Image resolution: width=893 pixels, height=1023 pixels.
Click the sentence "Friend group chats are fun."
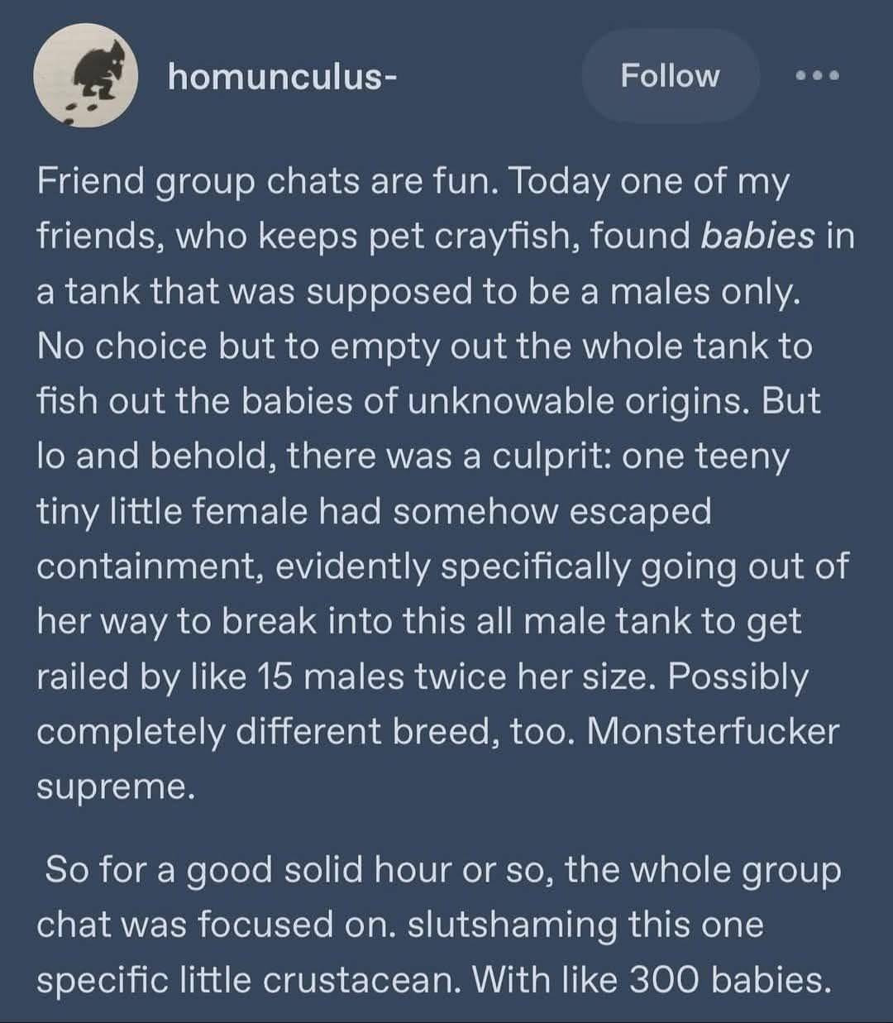pyautogui.click(x=266, y=182)
